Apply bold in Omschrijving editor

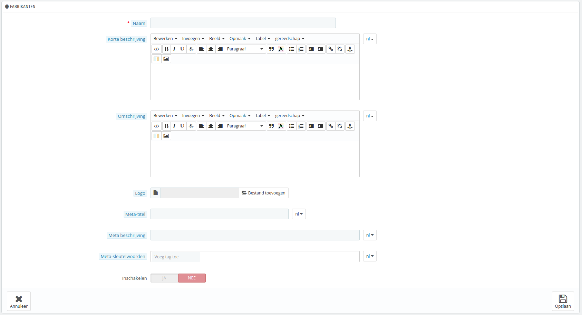click(x=166, y=126)
